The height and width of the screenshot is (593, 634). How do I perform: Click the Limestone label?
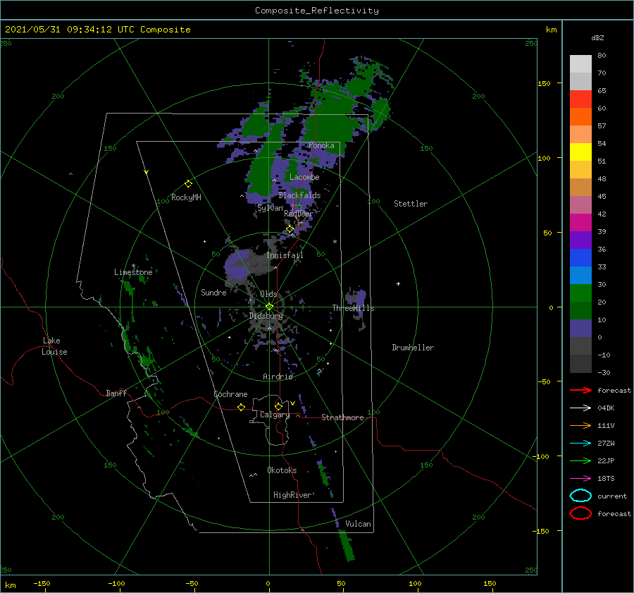pos(133,272)
